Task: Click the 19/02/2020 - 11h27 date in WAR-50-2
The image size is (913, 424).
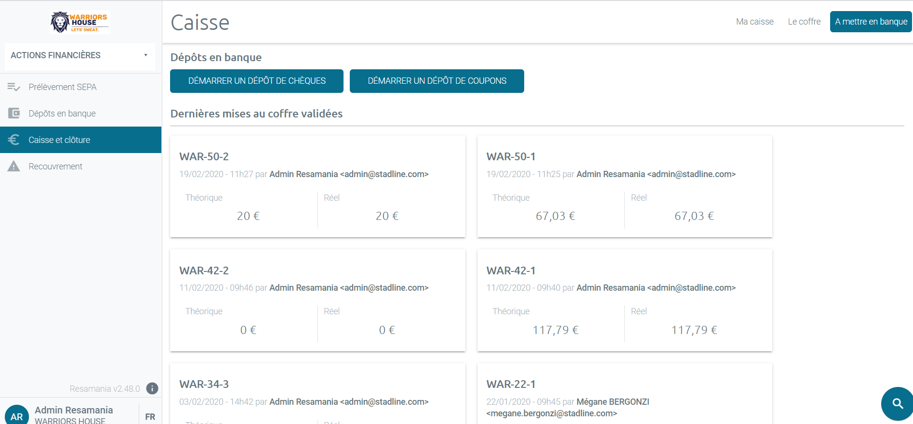Action: 216,174
